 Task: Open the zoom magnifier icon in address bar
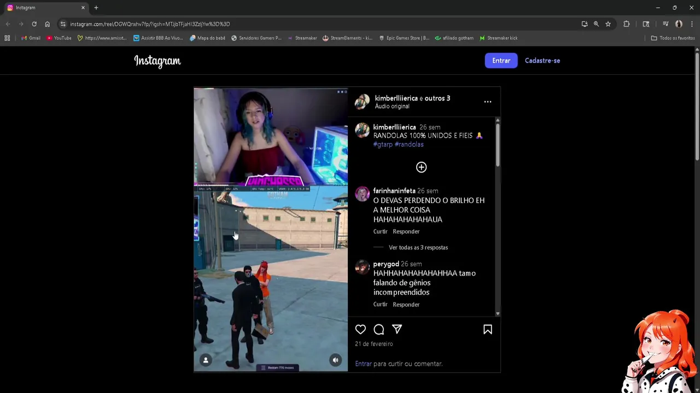(596, 24)
